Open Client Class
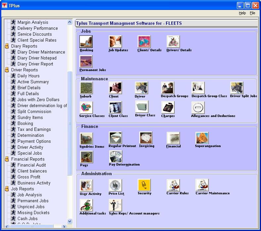The width and height of the screenshot is (261, 231). [115, 108]
